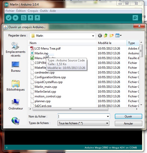147x153 pixels.
Task: Click the scroll down arrow of file list
Action: point(141,105)
